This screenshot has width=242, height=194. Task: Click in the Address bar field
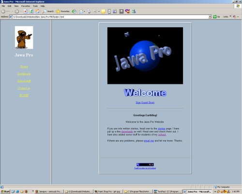point(110,16)
